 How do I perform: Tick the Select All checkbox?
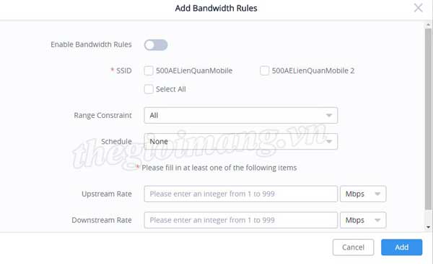149,89
